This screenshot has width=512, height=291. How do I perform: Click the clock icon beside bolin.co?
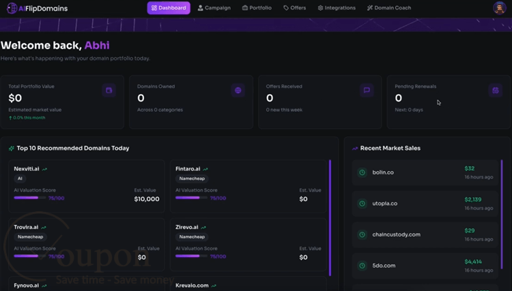tap(362, 172)
